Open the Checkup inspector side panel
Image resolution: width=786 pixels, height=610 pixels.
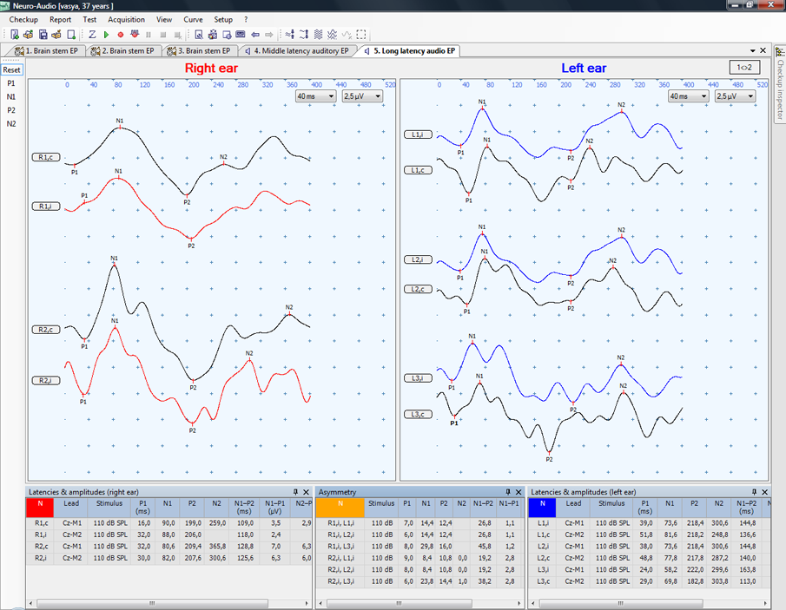coord(780,83)
